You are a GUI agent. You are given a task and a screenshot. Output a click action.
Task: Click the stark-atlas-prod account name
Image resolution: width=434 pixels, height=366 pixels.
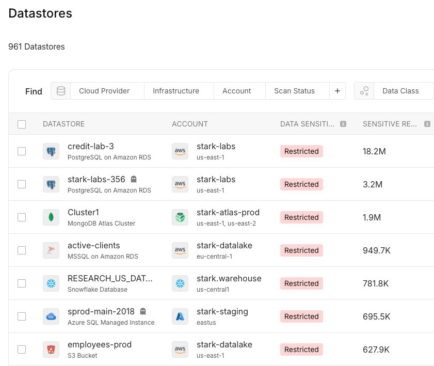pos(228,212)
